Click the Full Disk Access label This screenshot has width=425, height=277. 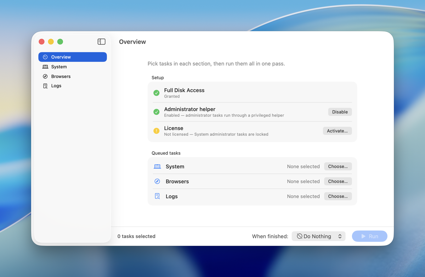tap(184, 90)
